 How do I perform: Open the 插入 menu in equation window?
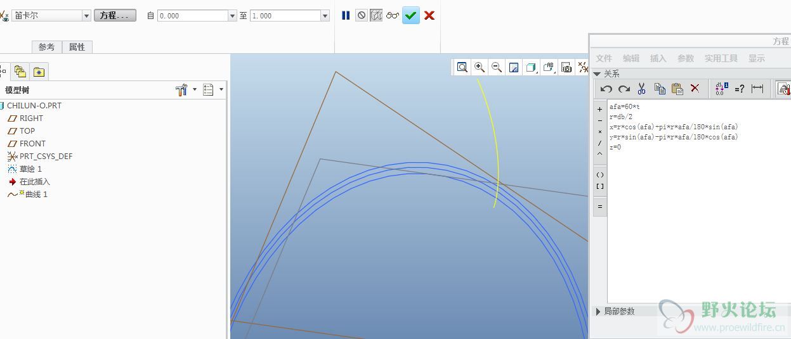point(658,58)
